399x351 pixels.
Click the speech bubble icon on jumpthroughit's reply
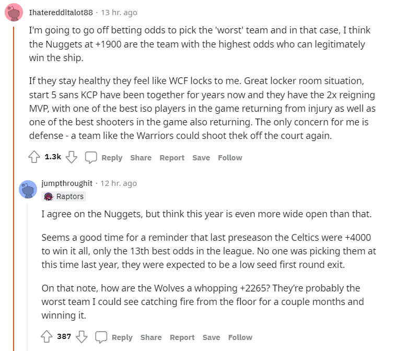[x=101, y=337]
